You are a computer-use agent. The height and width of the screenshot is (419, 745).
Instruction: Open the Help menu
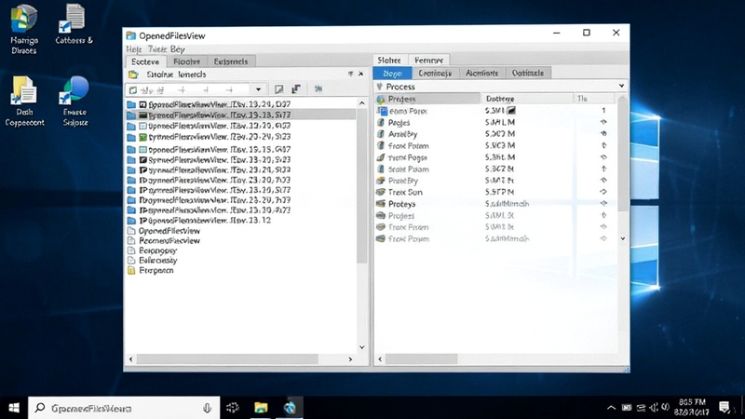(x=134, y=49)
